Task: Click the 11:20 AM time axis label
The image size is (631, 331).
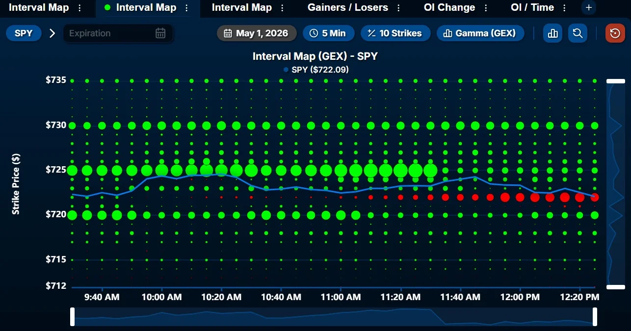Action: (400, 297)
